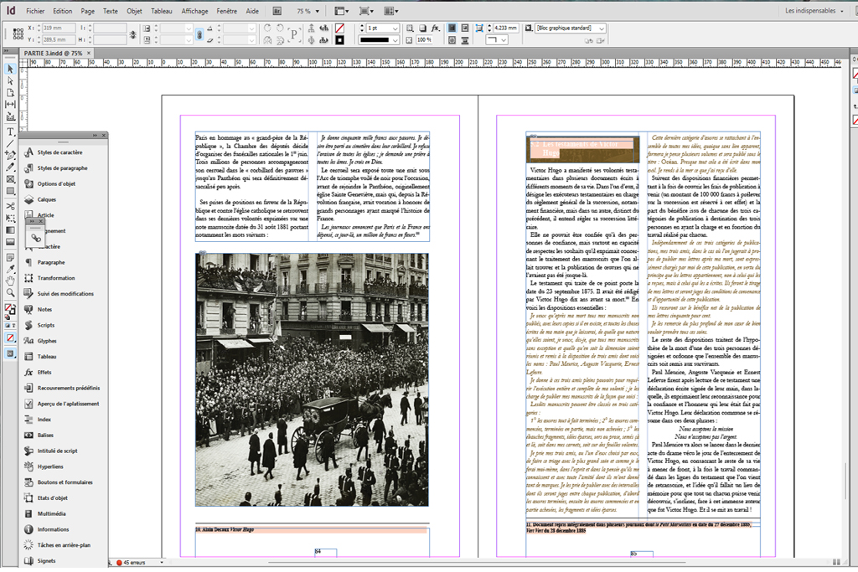Activate the Hand tool
The image size is (858, 572).
(10, 281)
